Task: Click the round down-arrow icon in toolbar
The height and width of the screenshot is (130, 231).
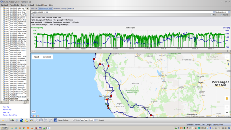Action: point(7,120)
